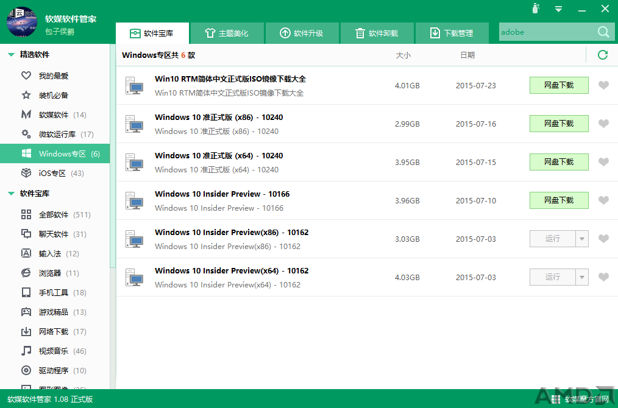618x408 pixels.
Task: Click 网盘下载 for Insider Preview 10166
Action: click(559, 200)
